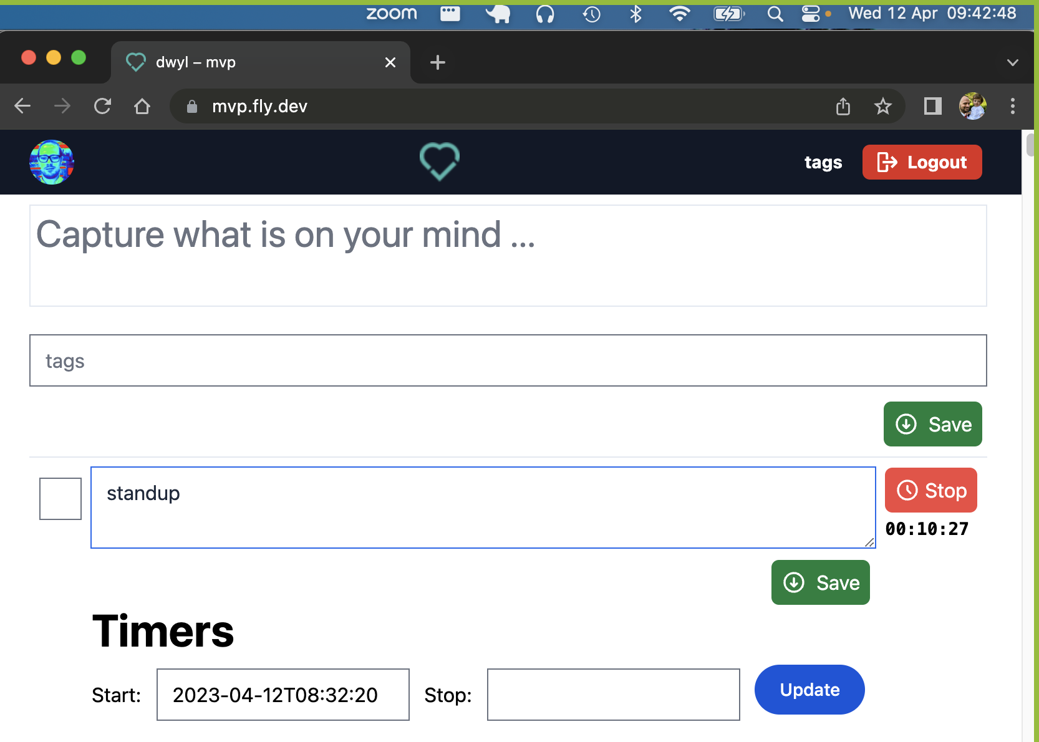The image size is (1039, 742).
Task: Click the share icon in the address bar
Action: coord(843,106)
